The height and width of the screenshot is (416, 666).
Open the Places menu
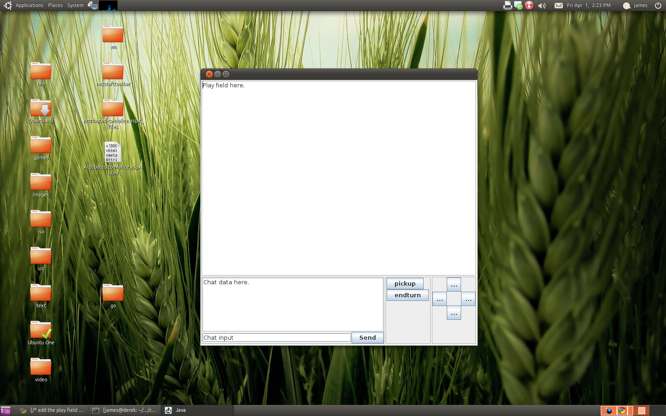tap(55, 5)
